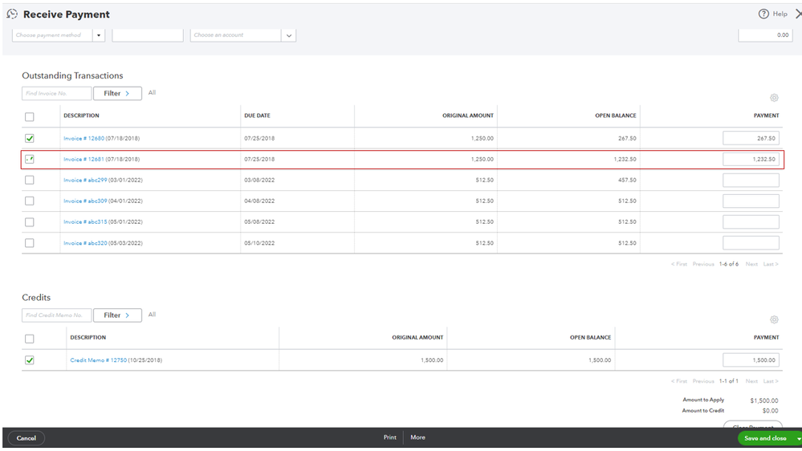
Task: Close the Receive Payment window
Action: click(x=798, y=14)
